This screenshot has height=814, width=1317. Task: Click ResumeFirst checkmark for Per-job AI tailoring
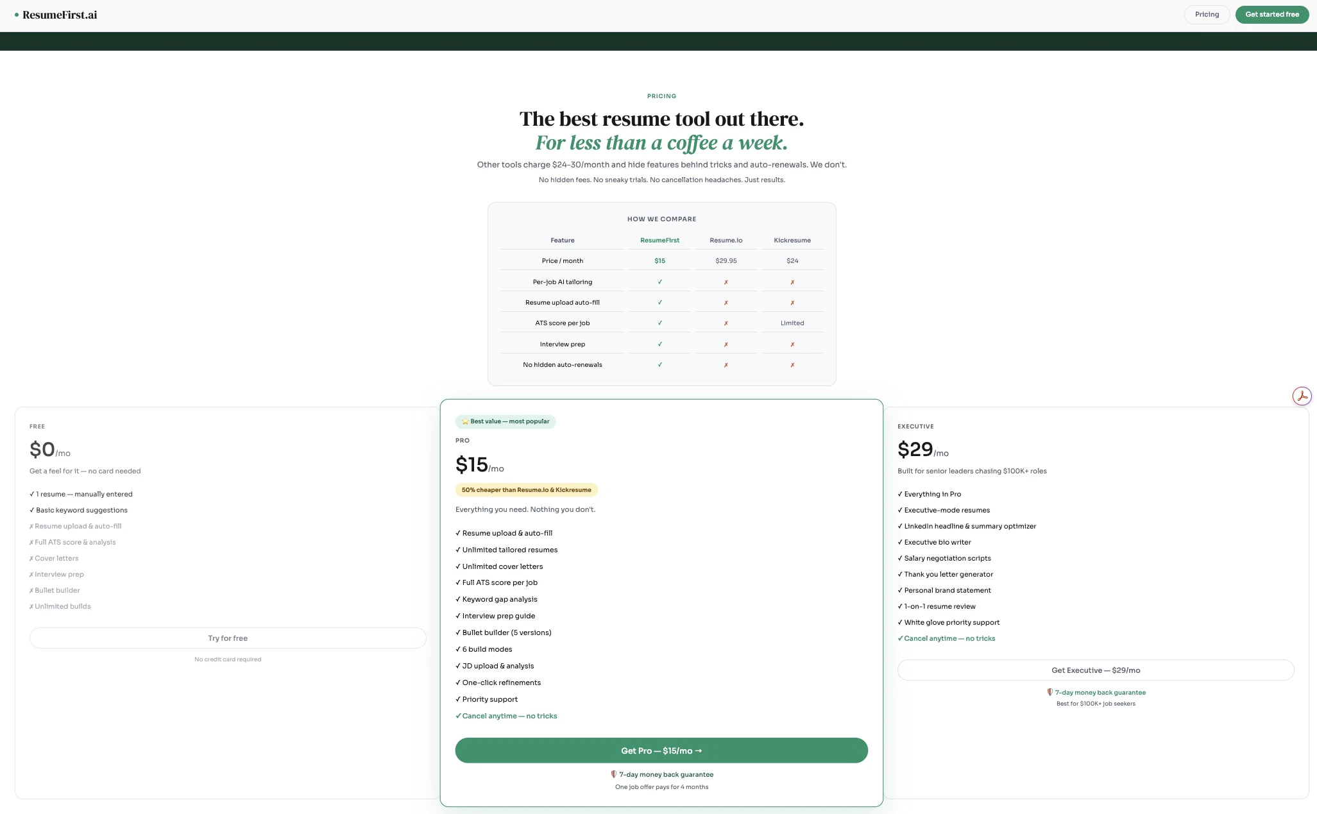pos(659,282)
